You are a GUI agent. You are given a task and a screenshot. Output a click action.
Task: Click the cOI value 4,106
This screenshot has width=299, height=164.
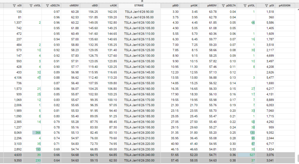click(x=18, y=77)
